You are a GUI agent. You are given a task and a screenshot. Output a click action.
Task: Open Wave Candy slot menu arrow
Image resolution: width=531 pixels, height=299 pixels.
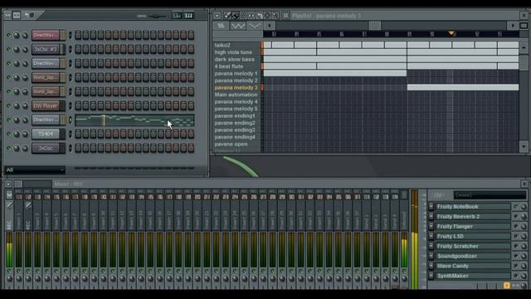coord(431,266)
